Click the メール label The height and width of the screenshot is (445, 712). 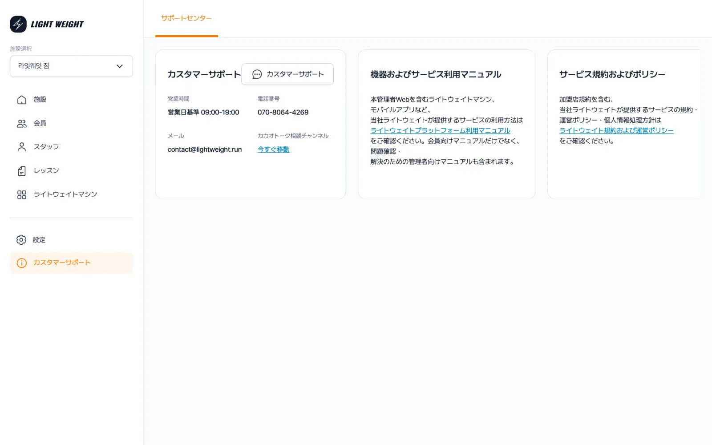click(176, 136)
